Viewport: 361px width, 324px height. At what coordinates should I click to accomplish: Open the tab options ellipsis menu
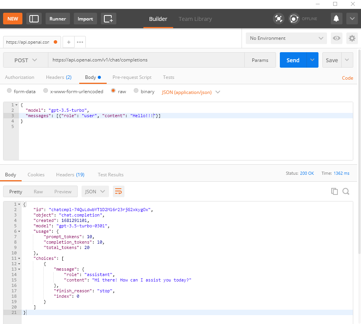click(80, 42)
